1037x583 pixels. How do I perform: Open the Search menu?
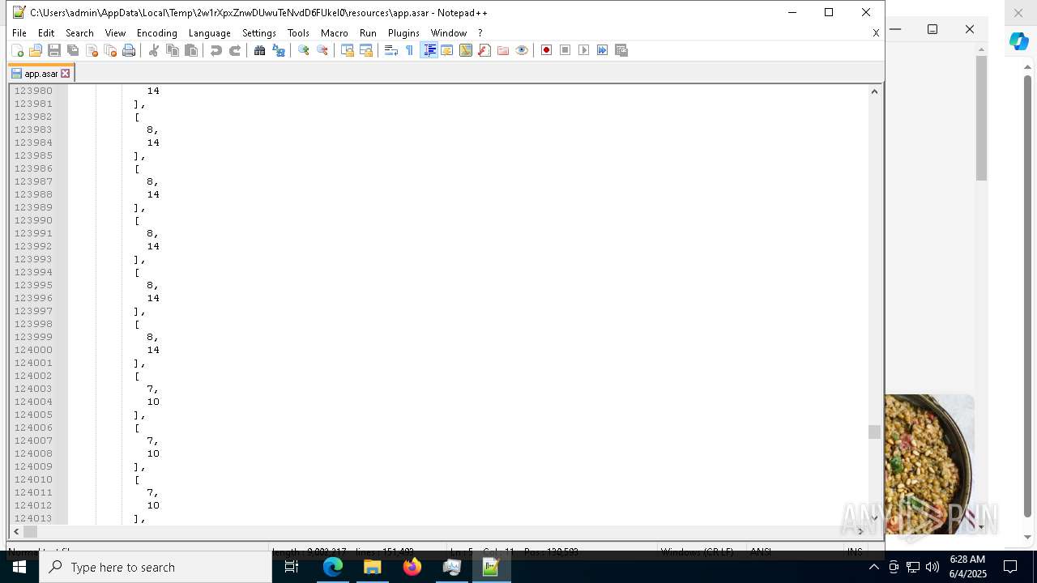tap(79, 33)
